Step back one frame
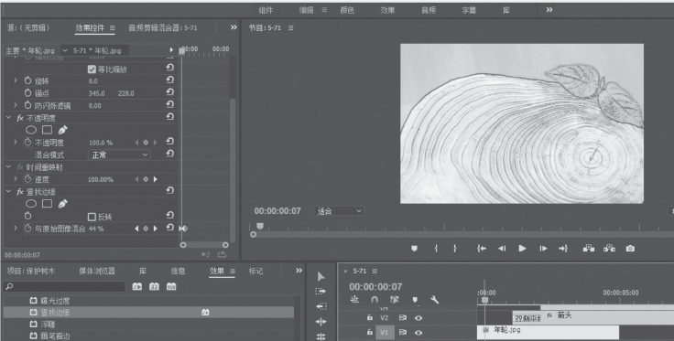 pyautogui.click(x=502, y=249)
